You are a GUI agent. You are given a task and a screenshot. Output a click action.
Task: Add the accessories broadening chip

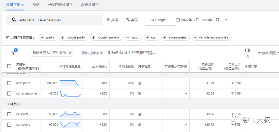(x=175, y=37)
